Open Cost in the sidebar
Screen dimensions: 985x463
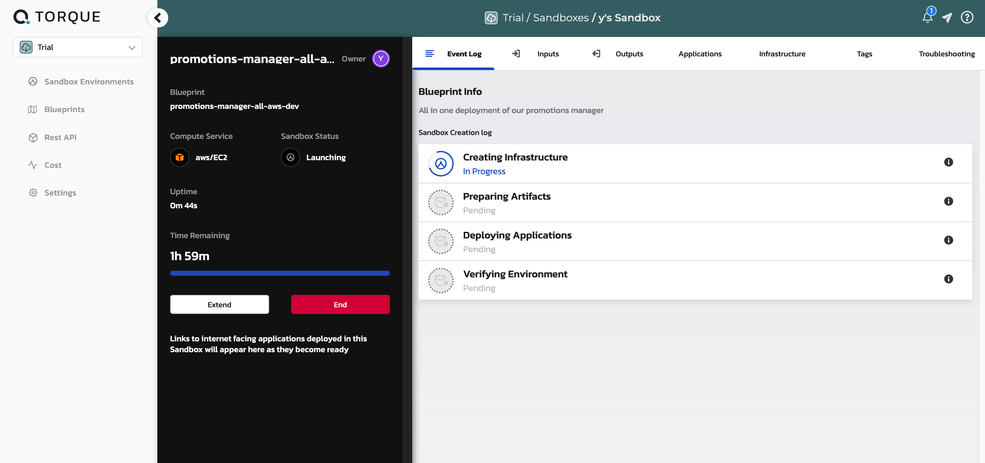[x=53, y=165]
